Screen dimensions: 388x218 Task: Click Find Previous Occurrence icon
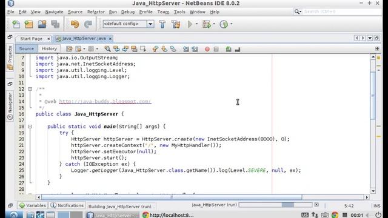click(116, 49)
